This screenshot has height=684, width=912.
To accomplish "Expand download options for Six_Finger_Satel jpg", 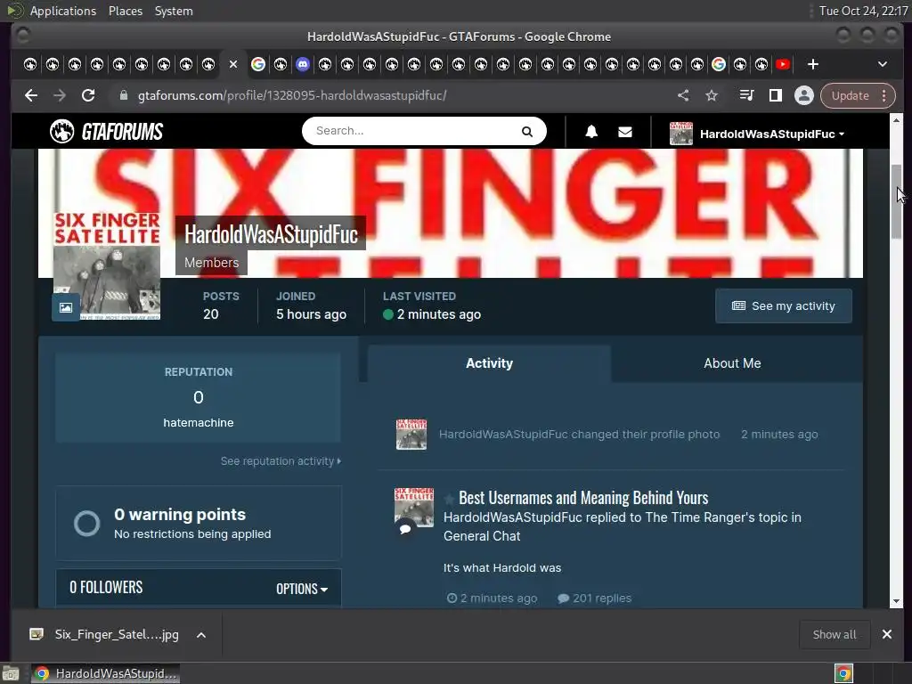I will (x=201, y=635).
